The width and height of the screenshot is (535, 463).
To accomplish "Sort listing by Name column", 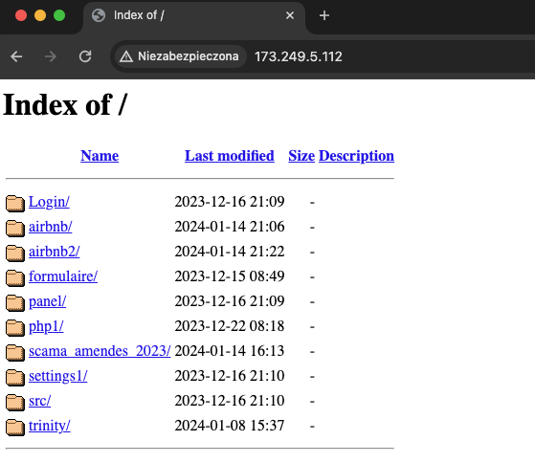I will coord(100,156).
